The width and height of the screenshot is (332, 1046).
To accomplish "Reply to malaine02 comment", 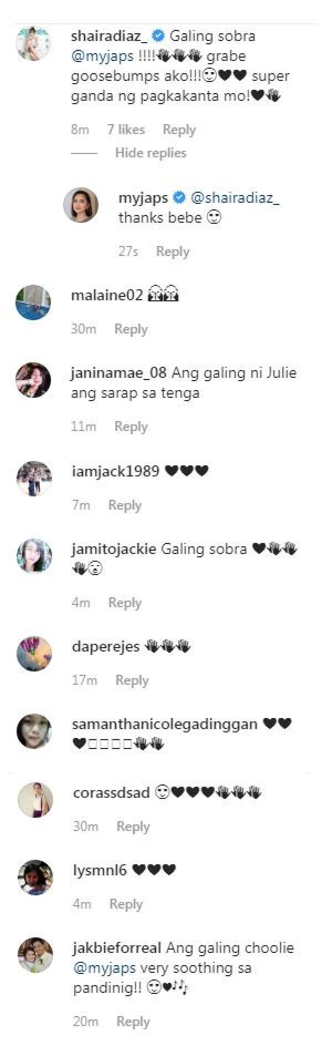I will 131,329.
